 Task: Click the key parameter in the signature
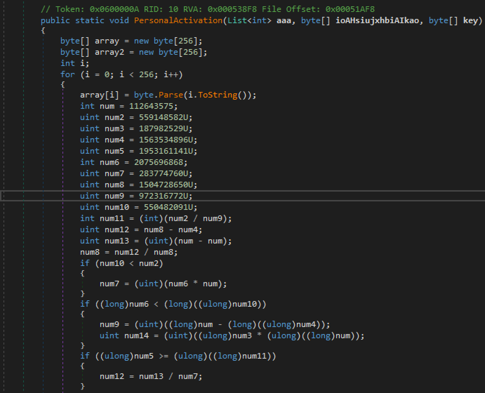(470, 20)
